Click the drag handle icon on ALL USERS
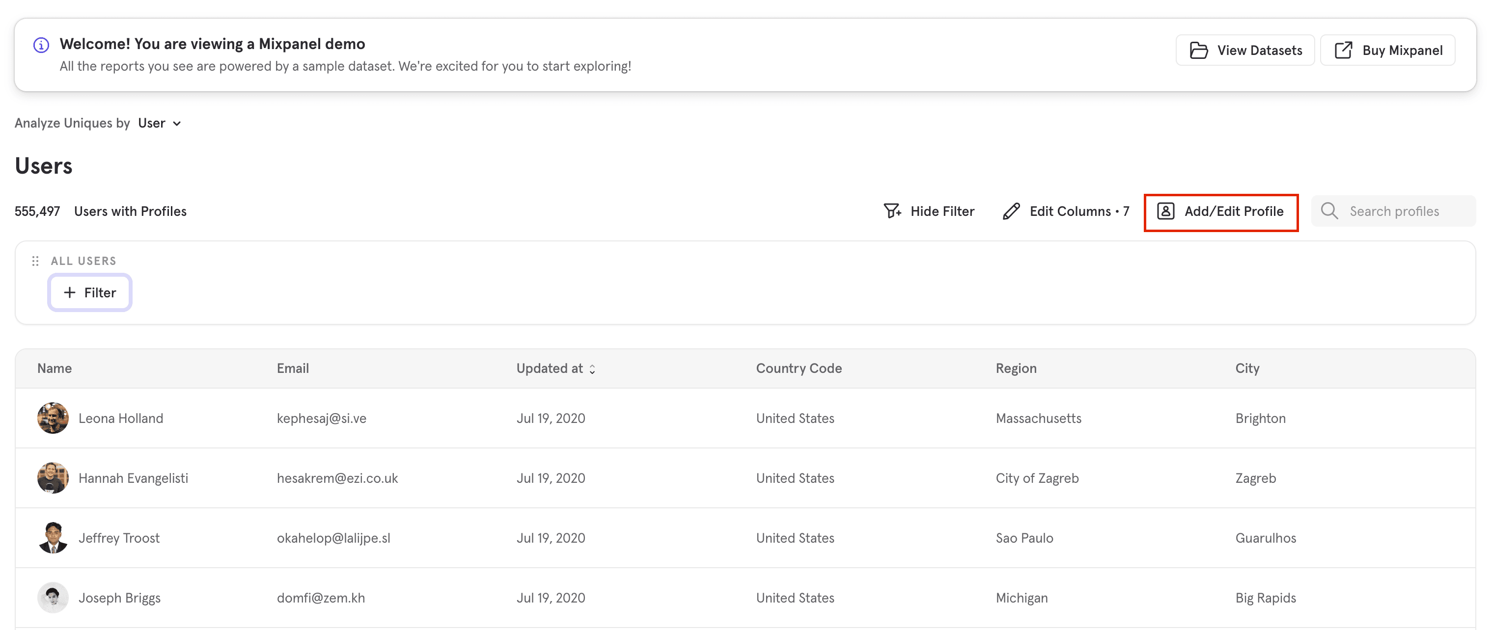1492x630 pixels. (x=35, y=261)
